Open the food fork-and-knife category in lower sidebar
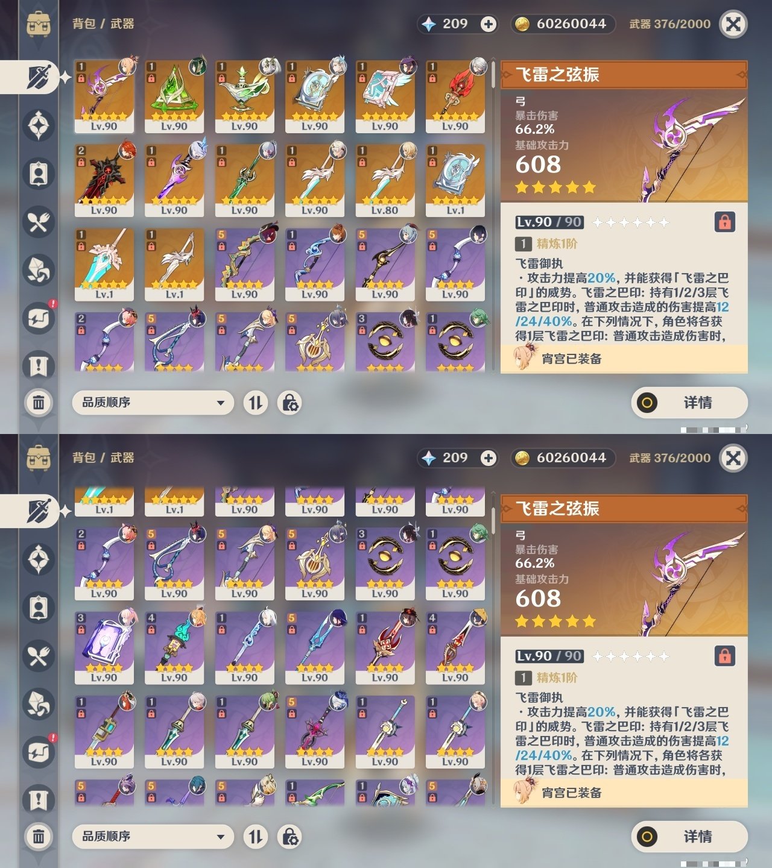Screen dimensions: 772x868 (x=39, y=656)
